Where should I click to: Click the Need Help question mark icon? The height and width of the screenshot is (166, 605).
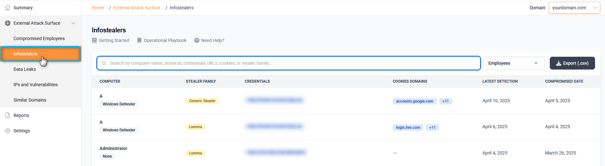click(x=197, y=40)
